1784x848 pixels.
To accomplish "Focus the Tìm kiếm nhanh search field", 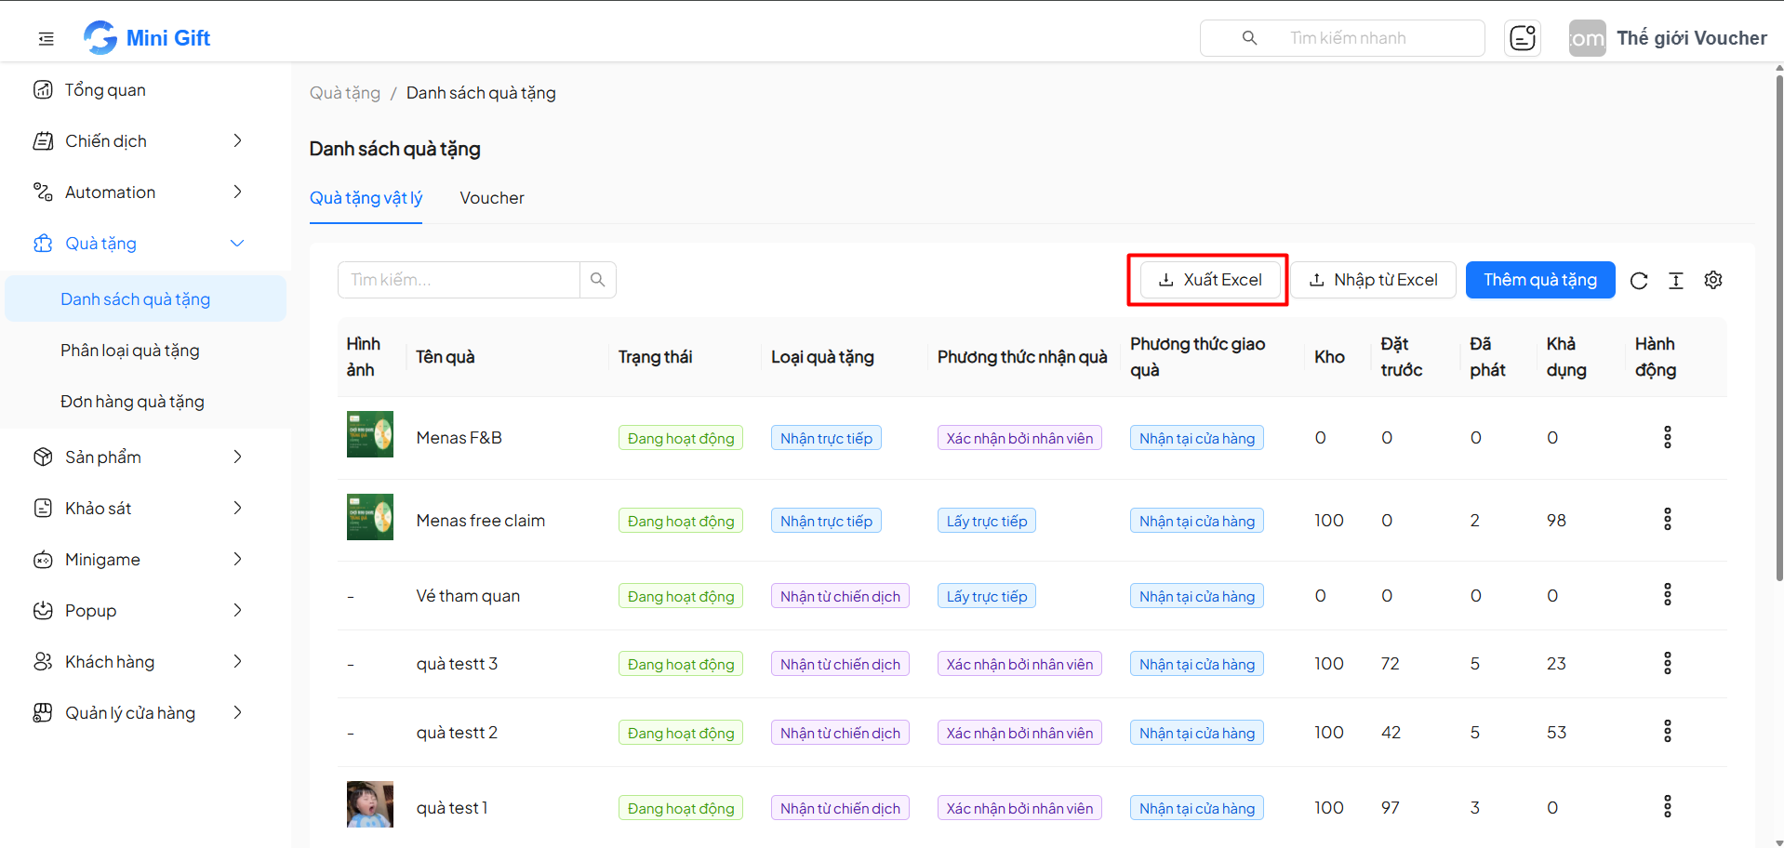I will click(x=1342, y=38).
